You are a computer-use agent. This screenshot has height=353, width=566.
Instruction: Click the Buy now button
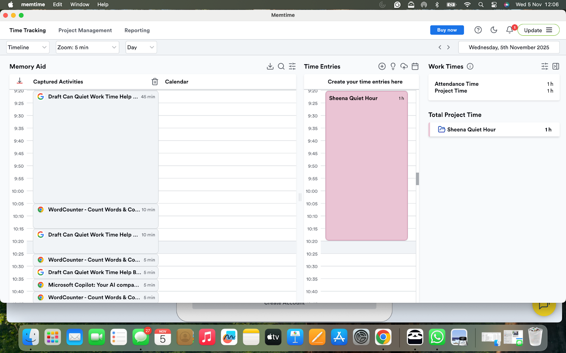point(447,30)
